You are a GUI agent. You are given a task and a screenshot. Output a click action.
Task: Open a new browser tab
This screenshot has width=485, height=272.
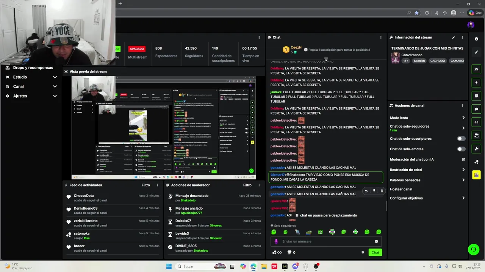(x=120, y=4)
